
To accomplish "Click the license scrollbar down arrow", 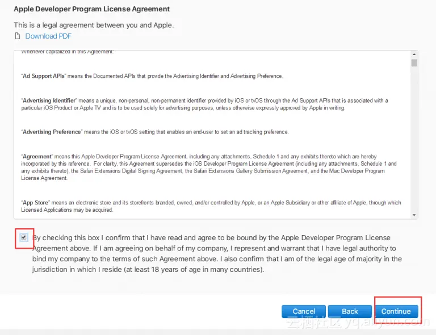I will pyautogui.click(x=414, y=215).
